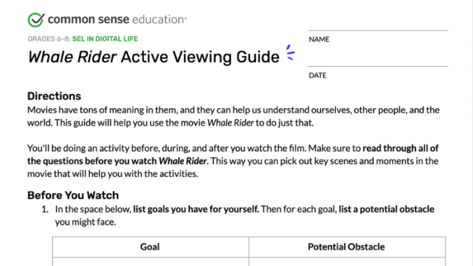Click the Goal column header
The image size is (473, 266).
(x=150, y=246)
